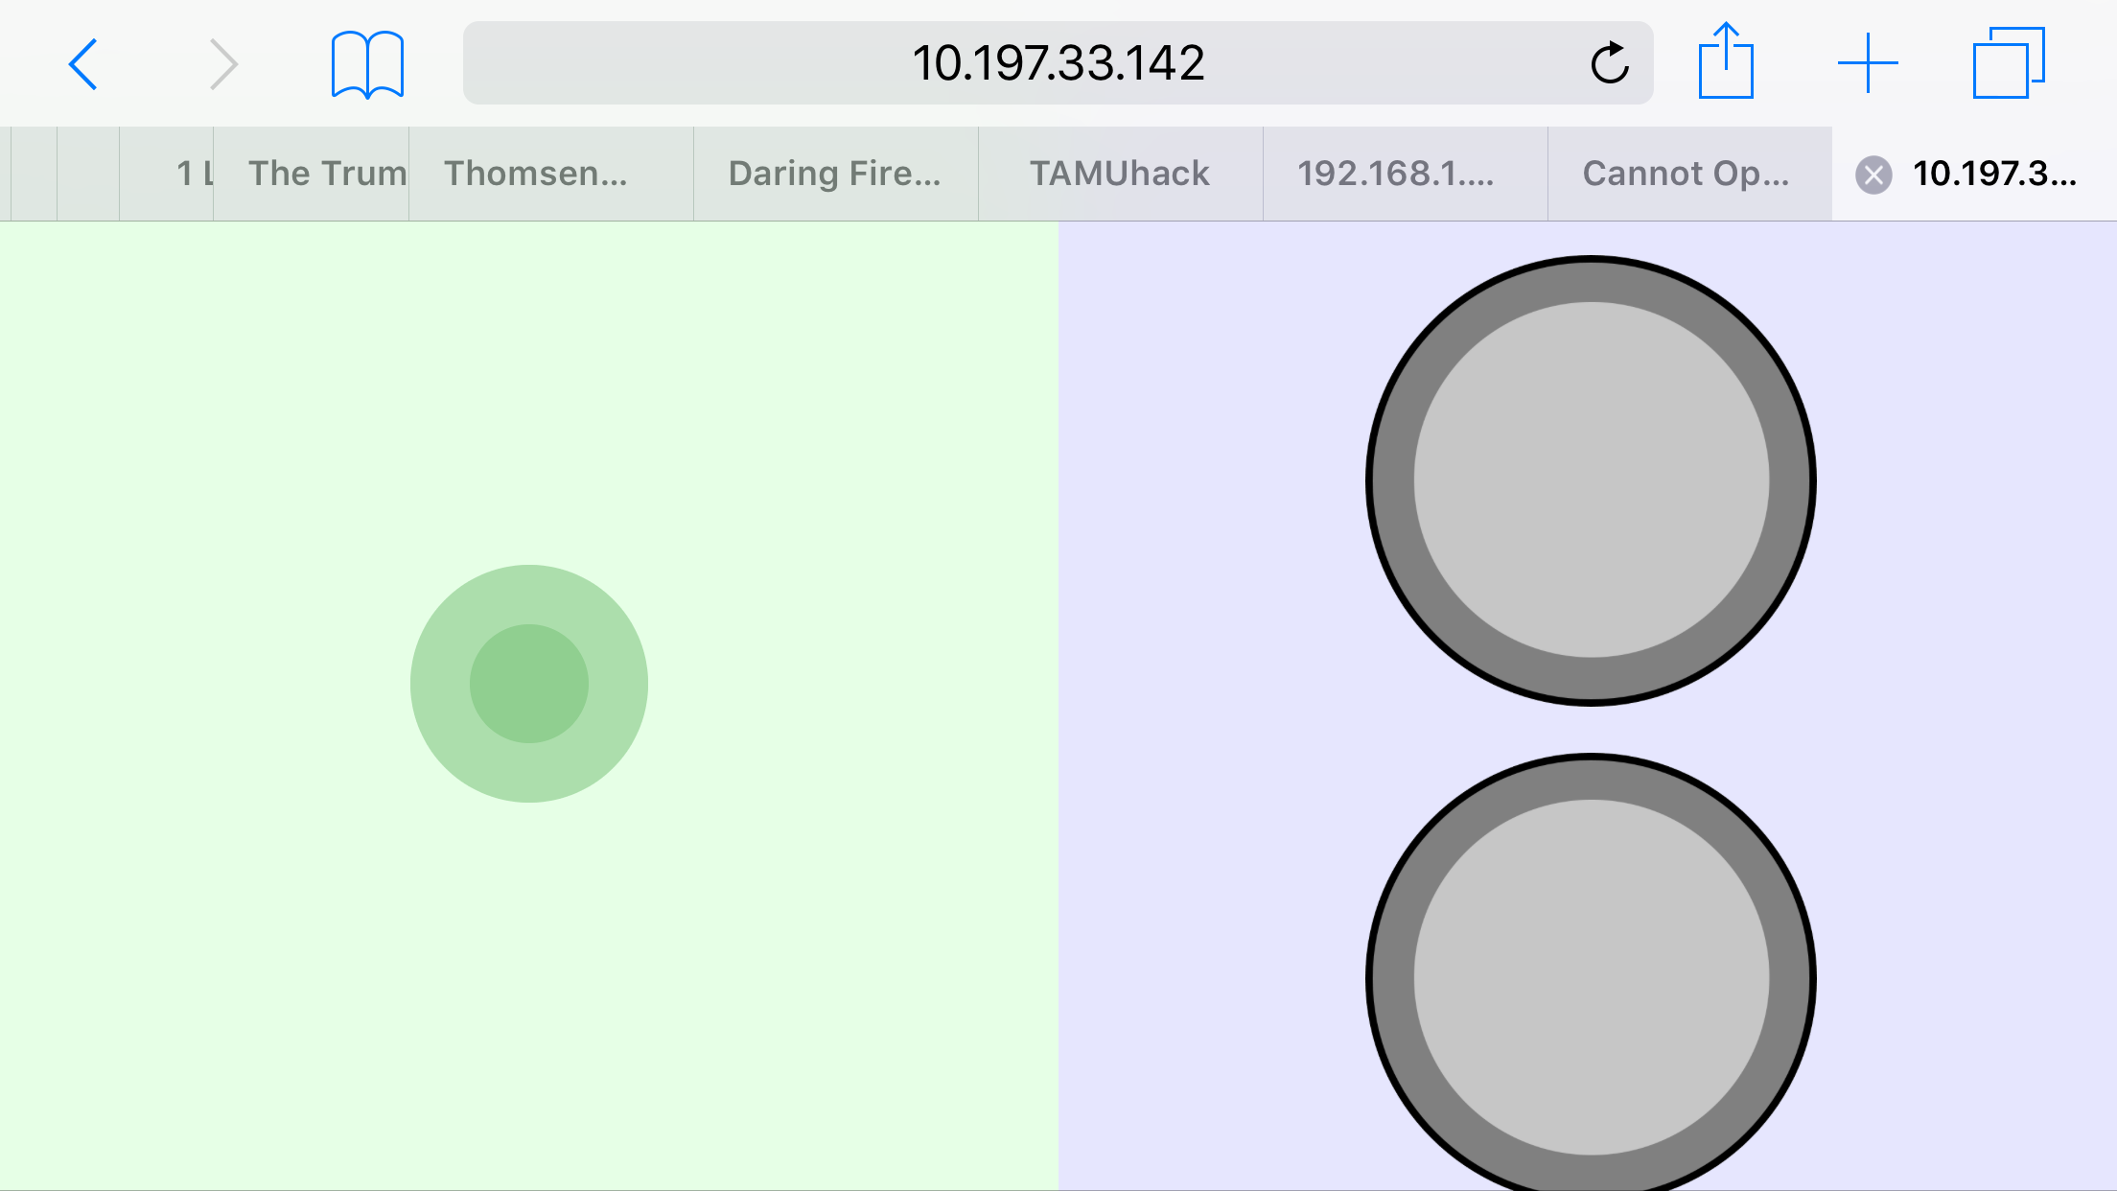Show all tabs overview icon
This screenshot has height=1191, width=2117.
pos(2008,63)
